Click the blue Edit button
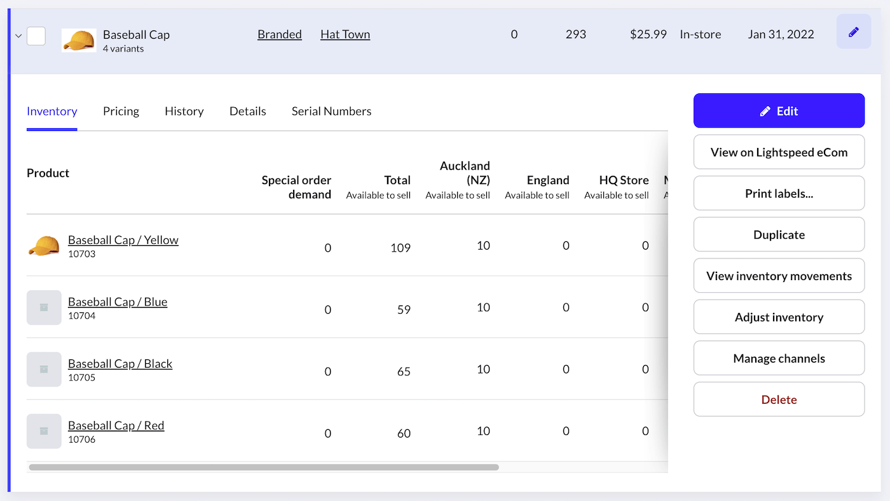The image size is (890, 501). (779, 111)
